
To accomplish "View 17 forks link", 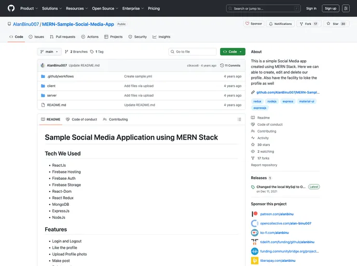I will [260, 158].
